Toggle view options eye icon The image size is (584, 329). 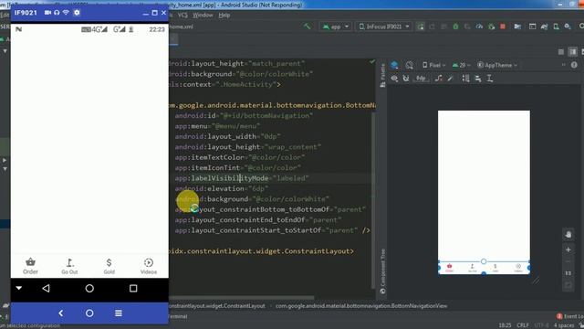point(394,79)
